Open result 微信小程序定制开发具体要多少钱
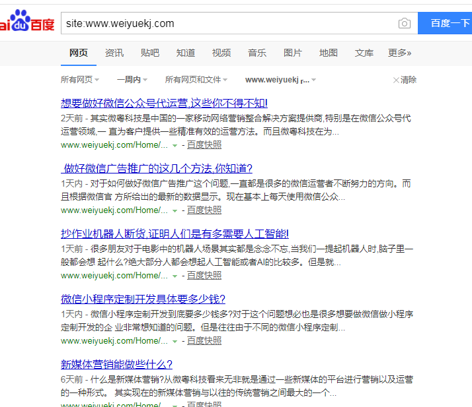472x407 pixels. [x=143, y=299]
